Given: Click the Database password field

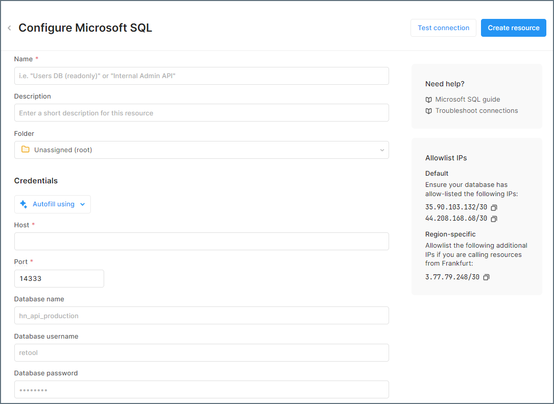Looking at the screenshot, I should tap(202, 389).
